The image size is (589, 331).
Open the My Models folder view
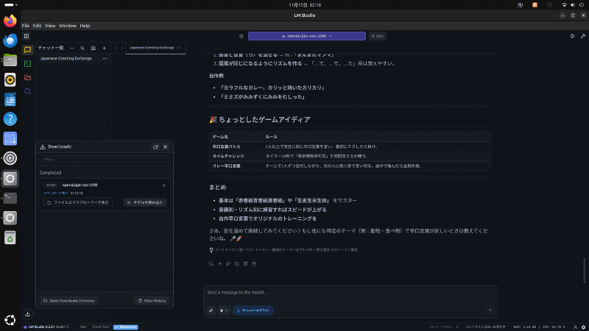[27, 78]
